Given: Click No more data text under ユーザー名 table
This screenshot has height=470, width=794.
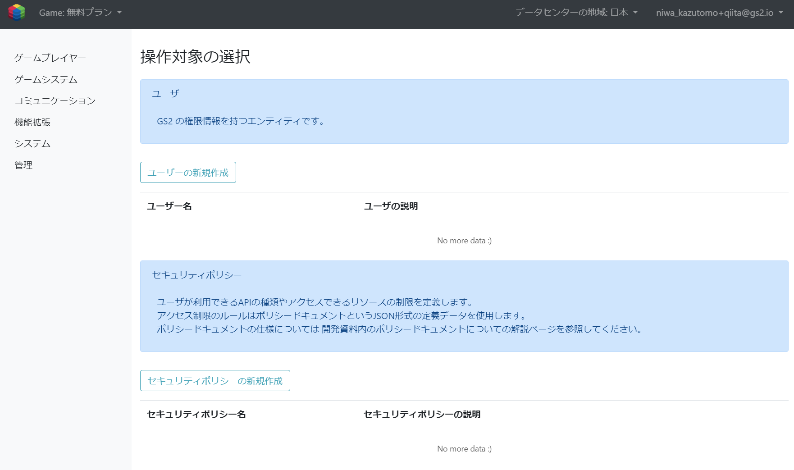Looking at the screenshot, I should coord(464,241).
